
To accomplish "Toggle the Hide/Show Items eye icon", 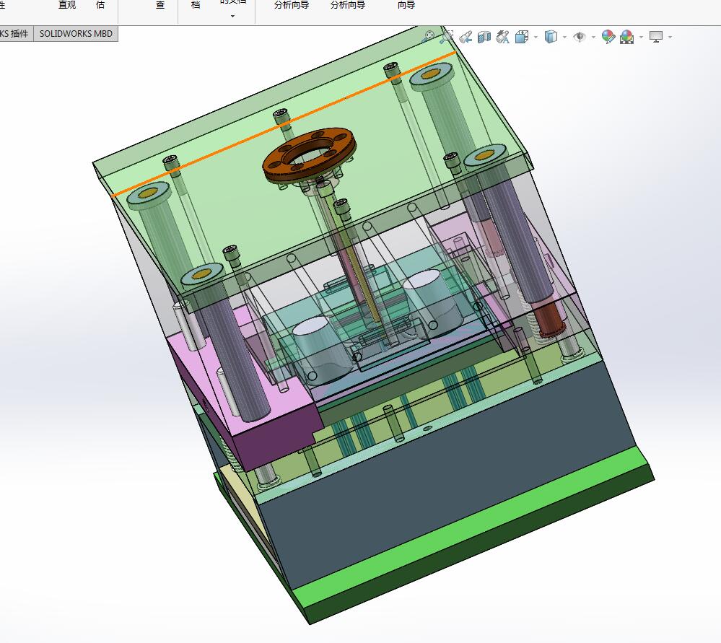I will 580,36.
